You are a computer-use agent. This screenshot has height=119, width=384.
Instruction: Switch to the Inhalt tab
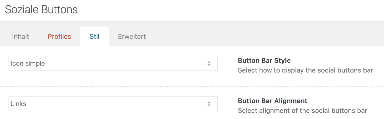click(x=21, y=37)
